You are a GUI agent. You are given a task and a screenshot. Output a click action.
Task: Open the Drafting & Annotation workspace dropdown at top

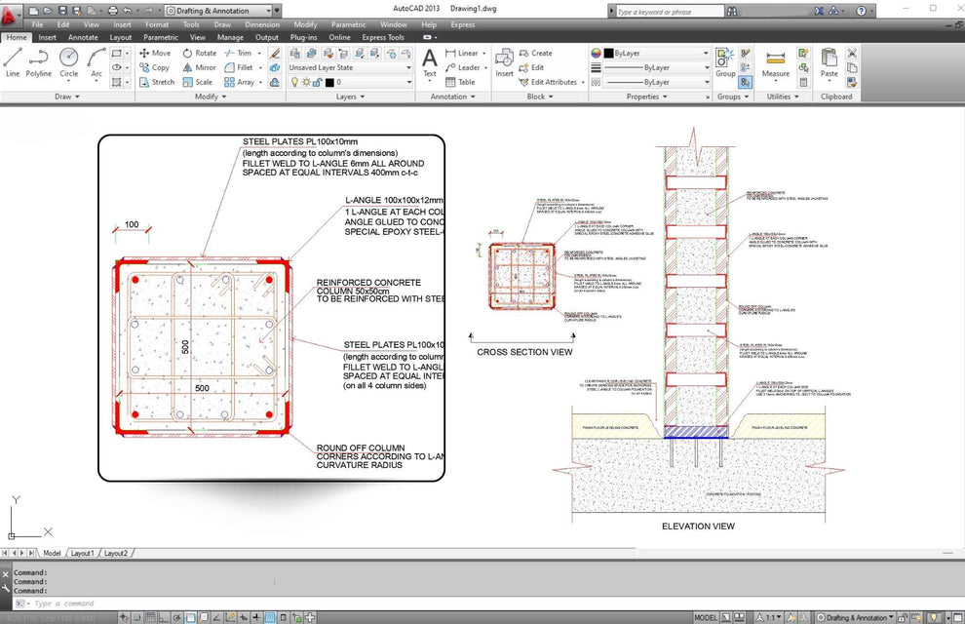click(218, 11)
